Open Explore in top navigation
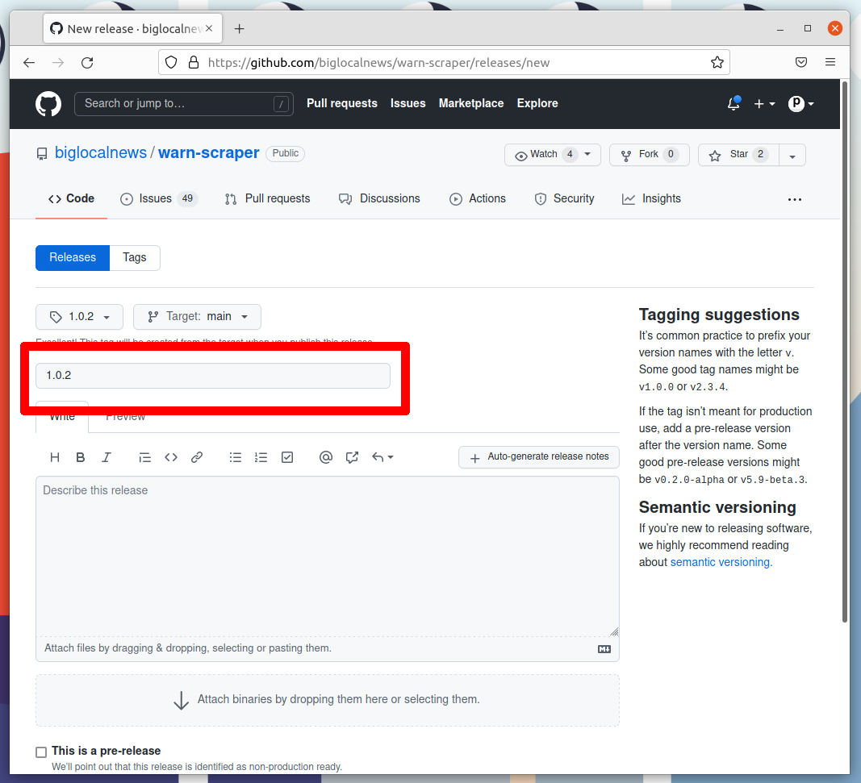The image size is (861, 783). point(537,103)
